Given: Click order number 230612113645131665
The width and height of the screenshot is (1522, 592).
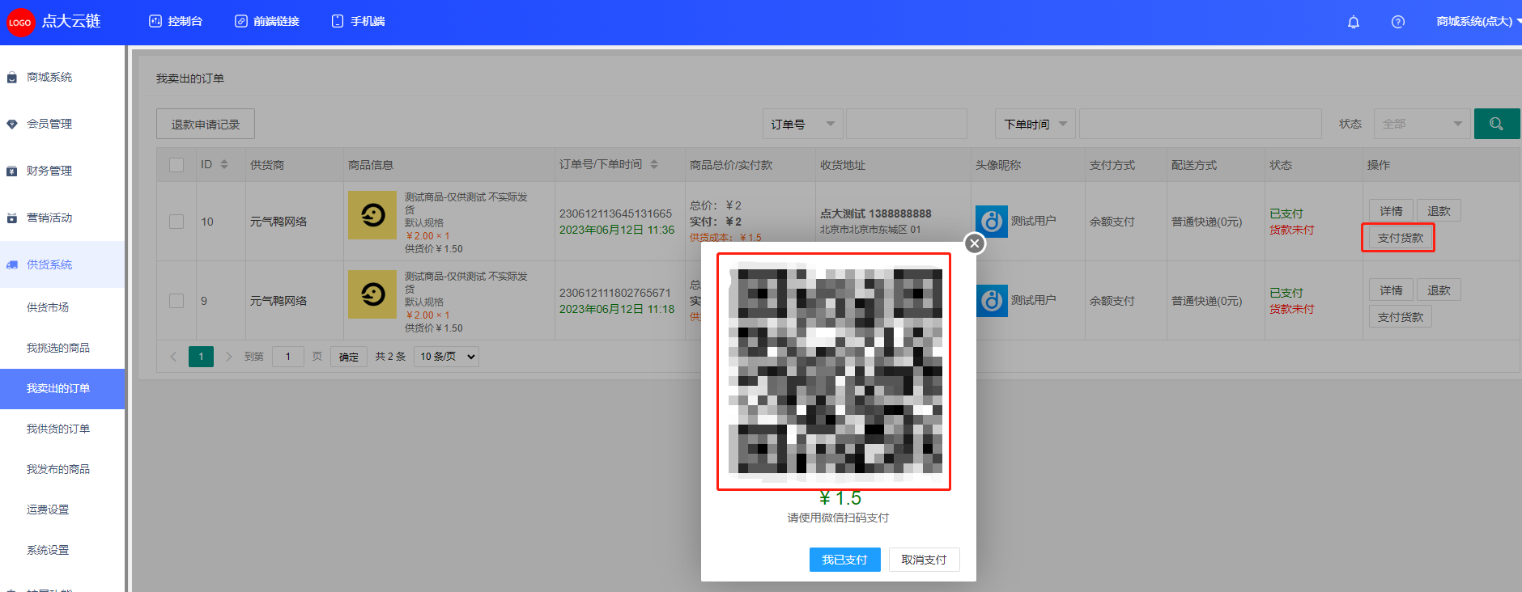Looking at the screenshot, I should point(615,214).
